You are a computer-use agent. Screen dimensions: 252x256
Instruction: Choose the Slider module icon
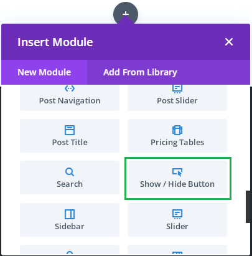pos(177,214)
